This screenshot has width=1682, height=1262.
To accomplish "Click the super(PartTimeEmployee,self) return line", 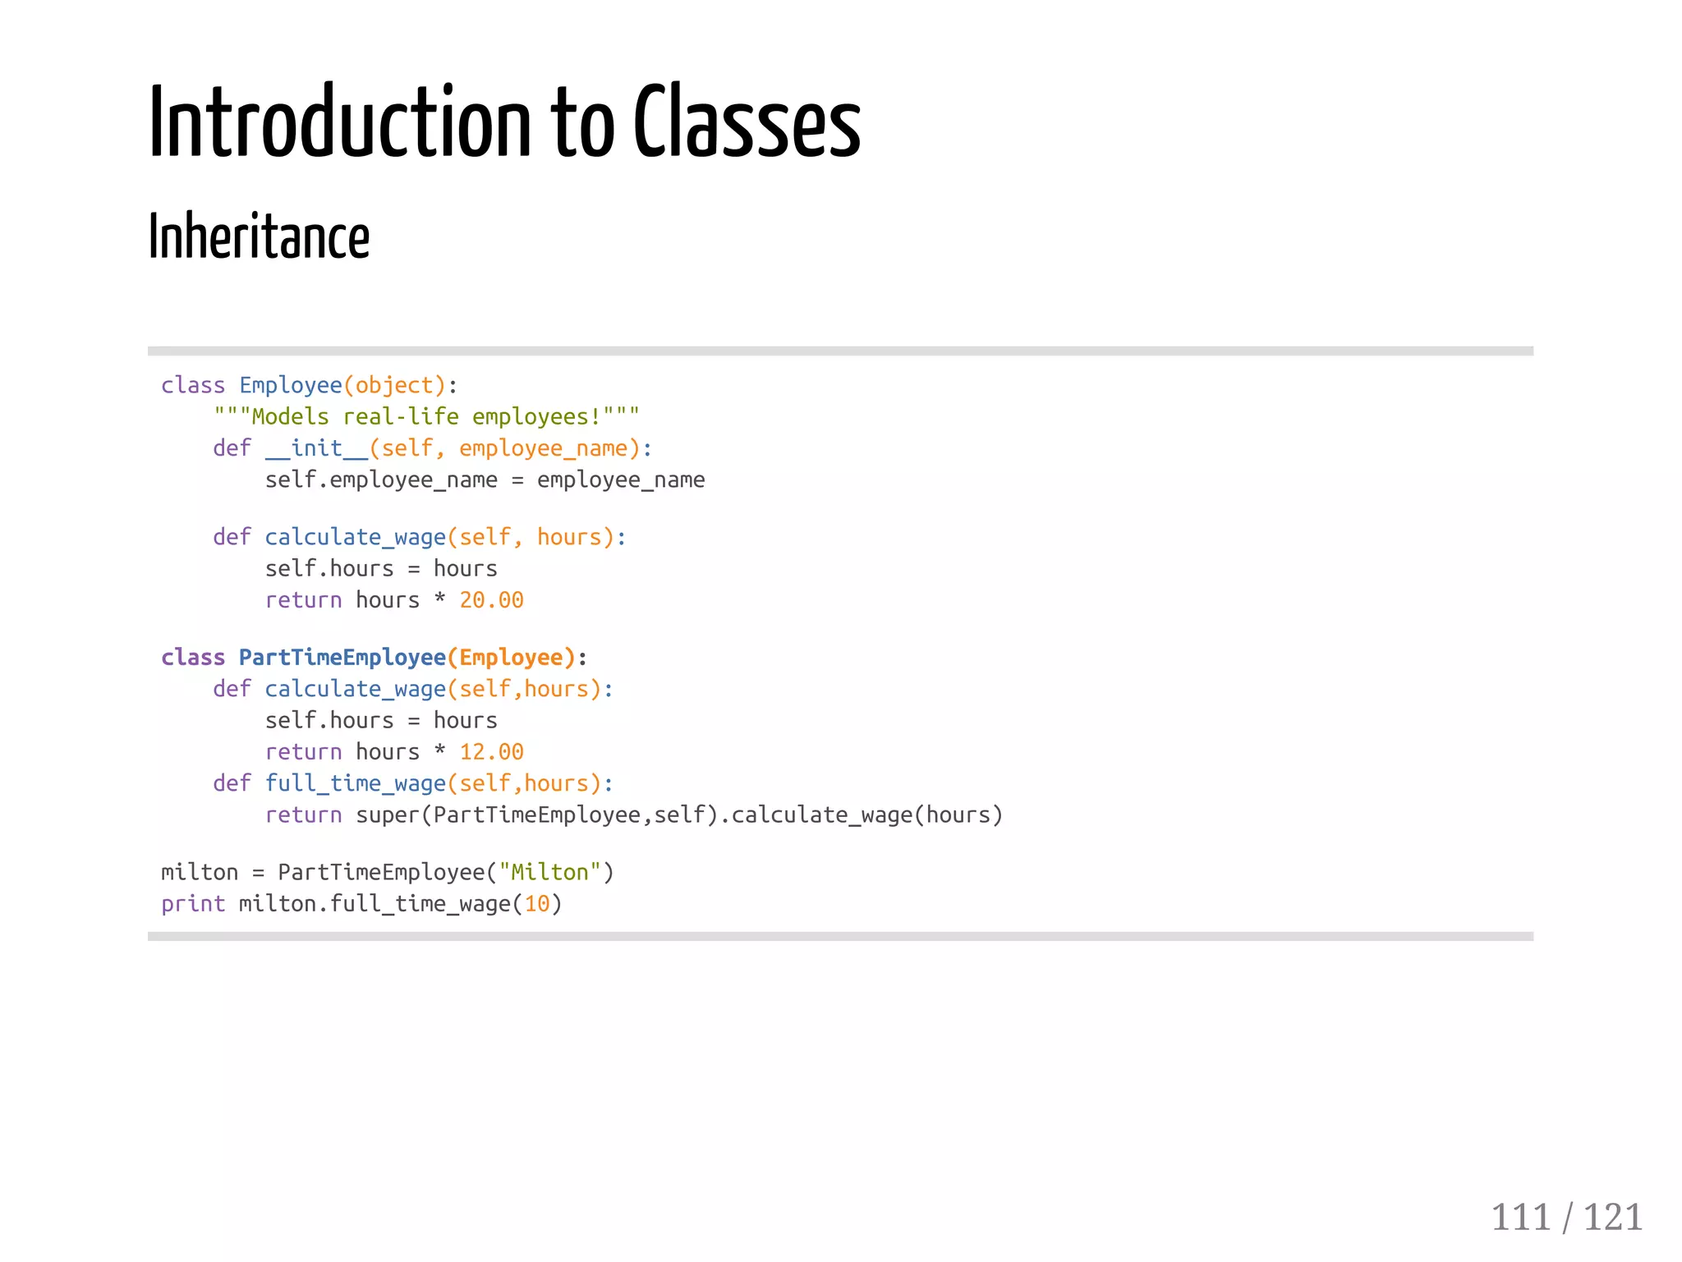I will (633, 815).
